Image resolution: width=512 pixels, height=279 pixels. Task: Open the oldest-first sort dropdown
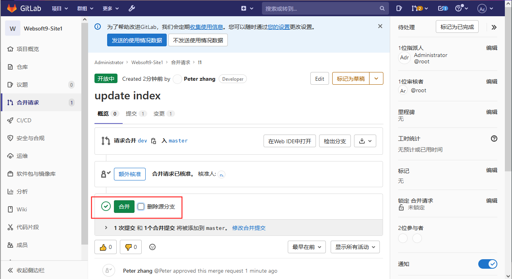pyautogui.click(x=306, y=247)
